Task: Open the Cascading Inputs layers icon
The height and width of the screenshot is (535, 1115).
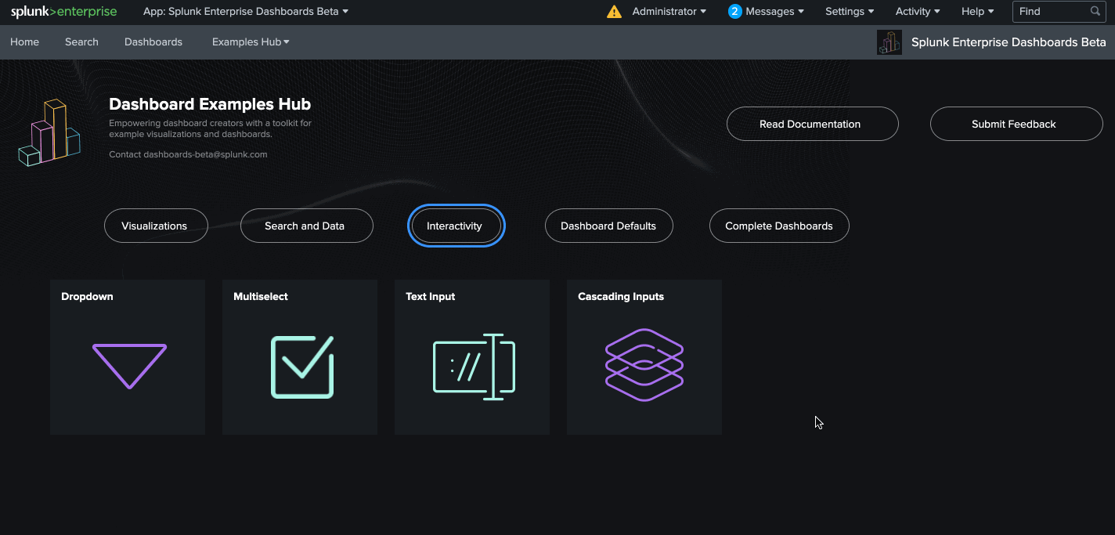Action: [644, 365]
